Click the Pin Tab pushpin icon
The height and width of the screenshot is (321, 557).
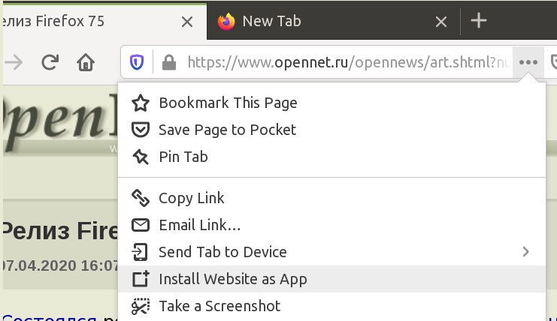[x=141, y=157]
